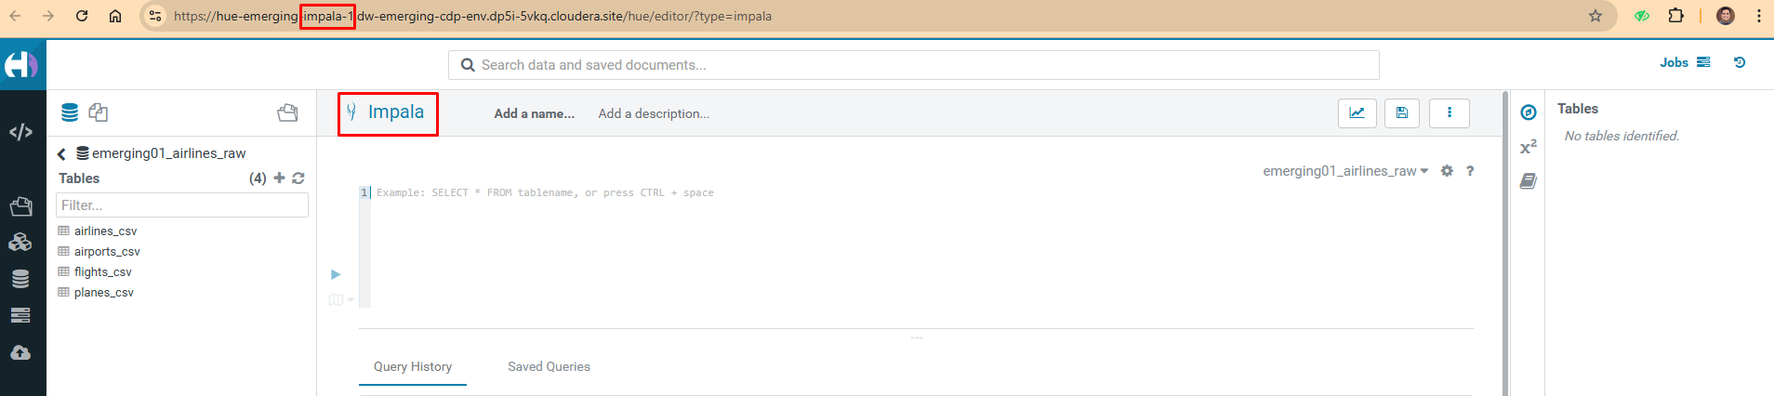Select the SQL sources database icon in assist panel

point(70,112)
